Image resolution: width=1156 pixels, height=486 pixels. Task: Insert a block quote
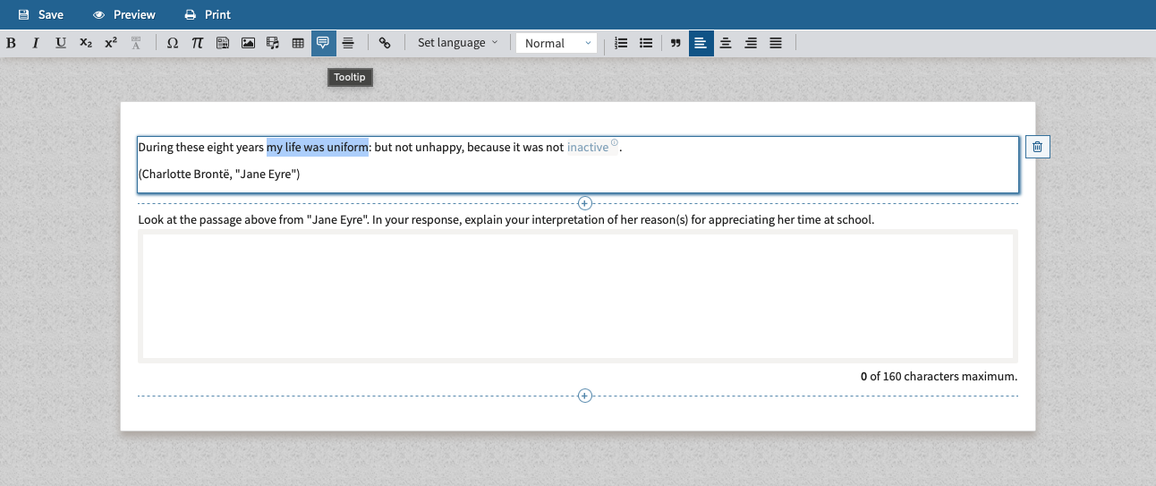point(676,43)
